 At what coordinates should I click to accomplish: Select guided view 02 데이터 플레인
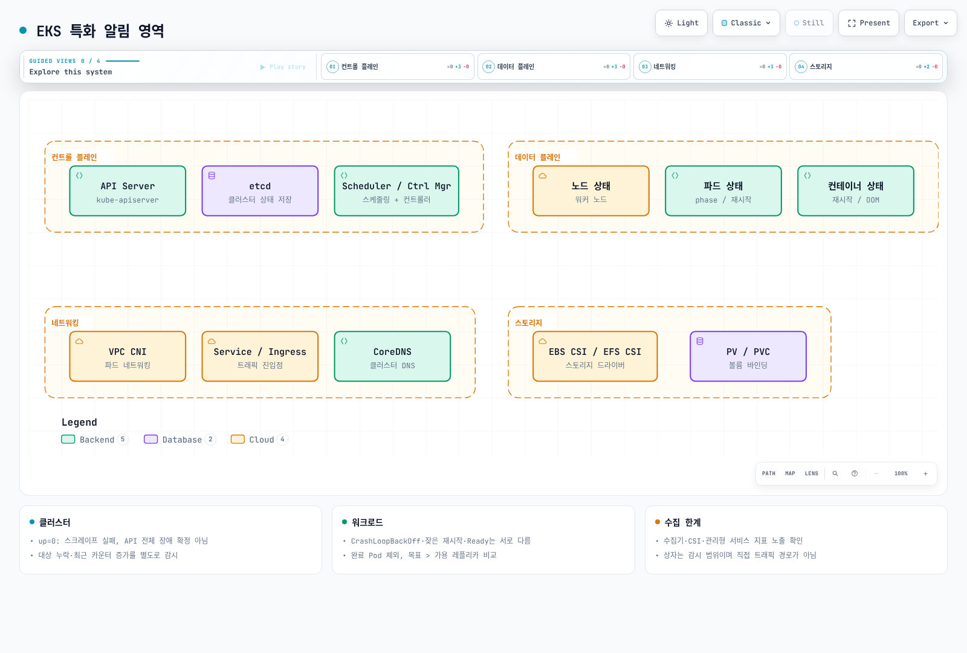pyautogui.click(x=554, y=67)
